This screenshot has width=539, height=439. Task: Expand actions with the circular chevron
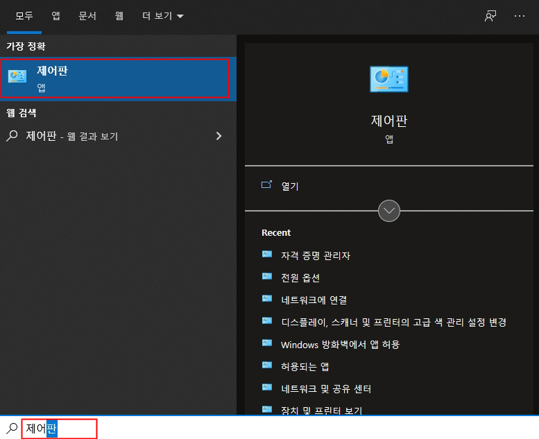point(388,211)
